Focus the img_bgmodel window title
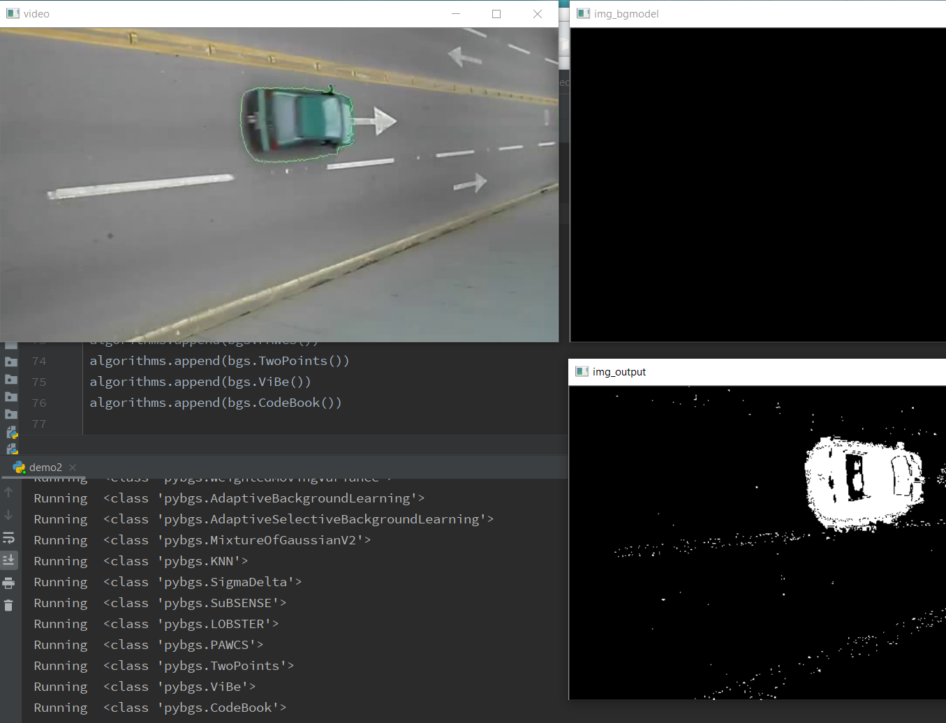The height and width of the screenshot is (723, 946). tap(626, 14)
